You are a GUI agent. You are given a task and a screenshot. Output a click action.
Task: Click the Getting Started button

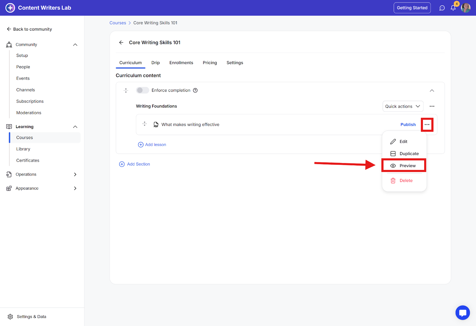click(x=412, y=8)
